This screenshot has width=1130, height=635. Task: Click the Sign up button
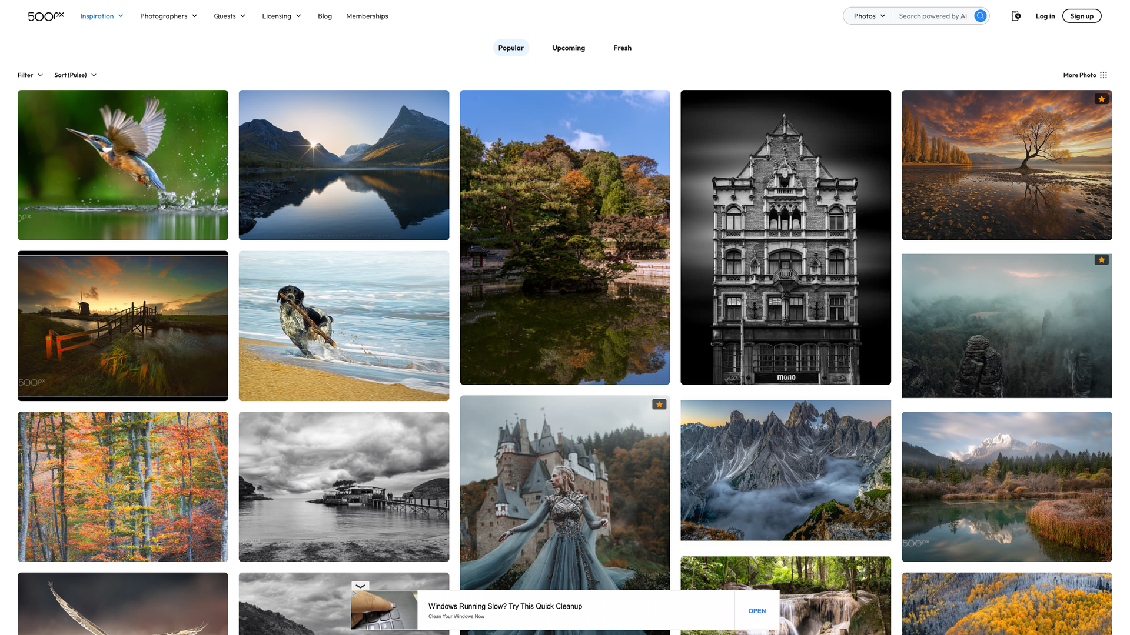pos(1082,16)
